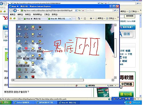Viewport: 143px width, 107px height.
Task: Click the 回答 button on Yahoo page
Action: click(126, 34)
